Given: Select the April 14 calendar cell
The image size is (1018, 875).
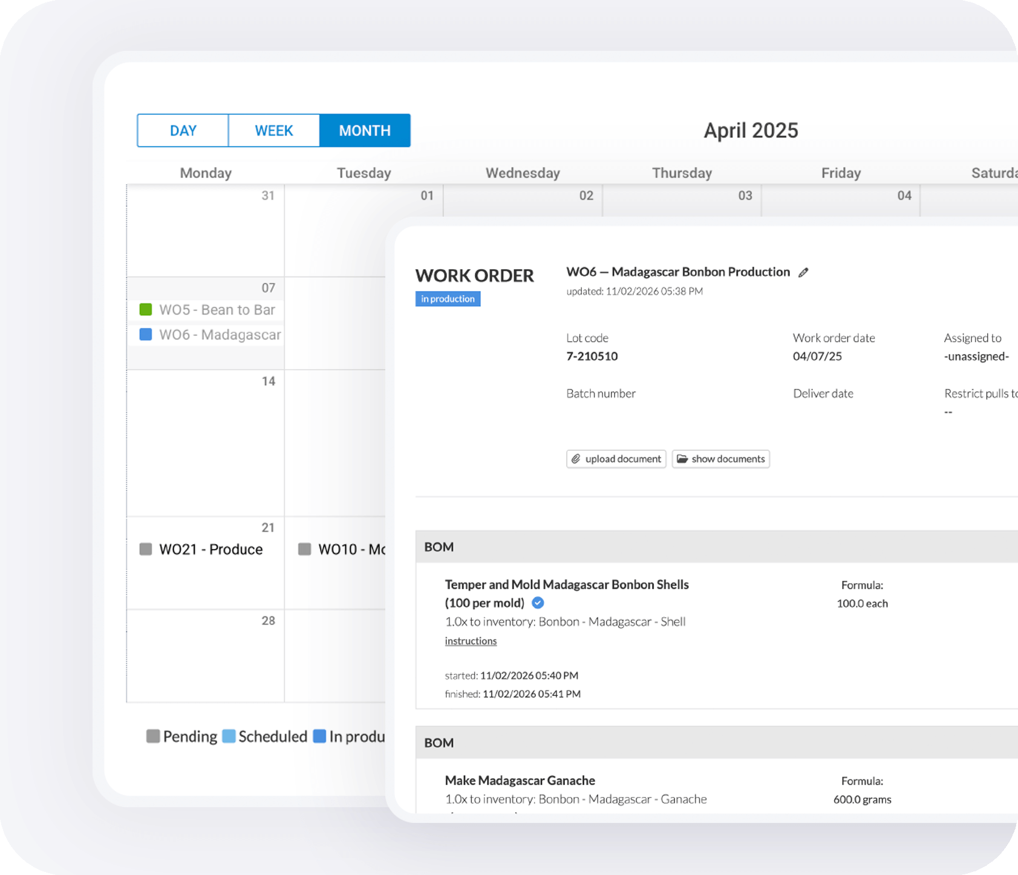Looking at the screenshot, I should [206, 443].
